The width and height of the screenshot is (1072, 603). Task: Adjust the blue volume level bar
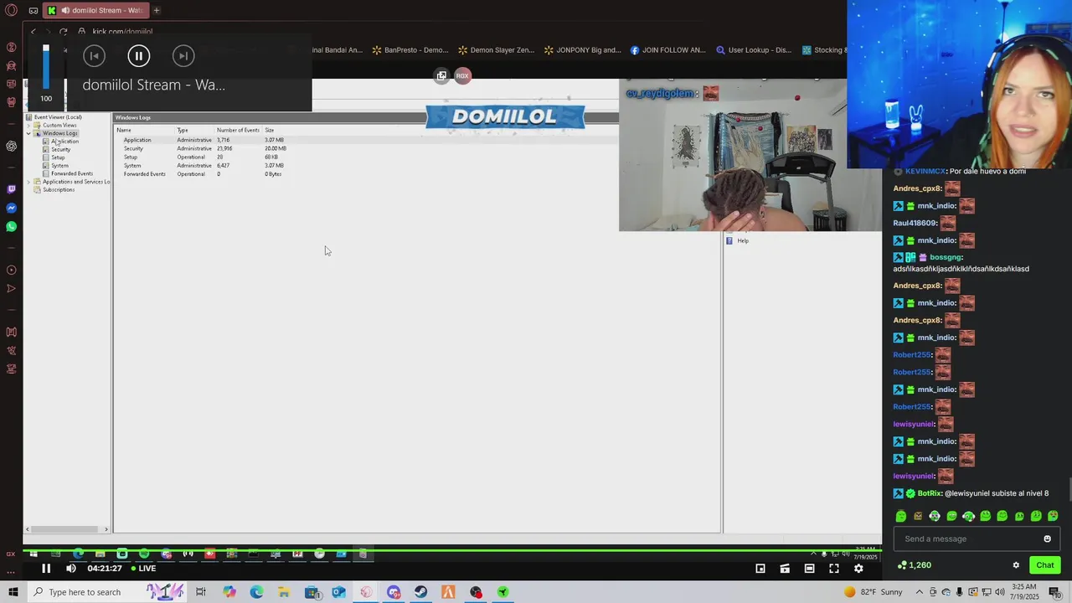[x=46, y=67]
